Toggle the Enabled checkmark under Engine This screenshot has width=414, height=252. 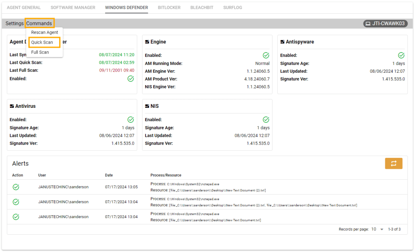point(266,55)
